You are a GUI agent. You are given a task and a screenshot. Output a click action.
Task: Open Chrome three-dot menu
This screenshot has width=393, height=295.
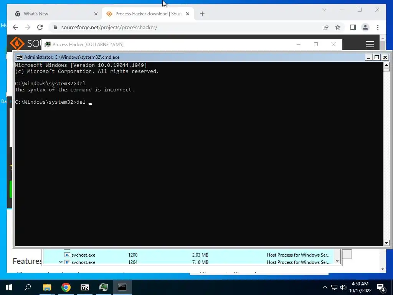pyautogui.click(x=378, y=27)
